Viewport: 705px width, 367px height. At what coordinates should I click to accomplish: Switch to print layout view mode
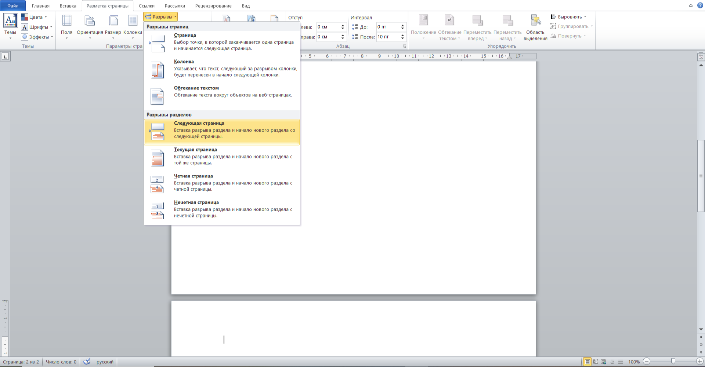point(587,362)
